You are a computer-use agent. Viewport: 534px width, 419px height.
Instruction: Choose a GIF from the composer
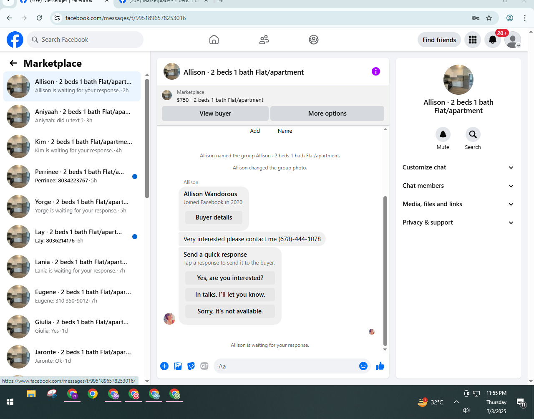pyautogui.click(x=204, y=366)
